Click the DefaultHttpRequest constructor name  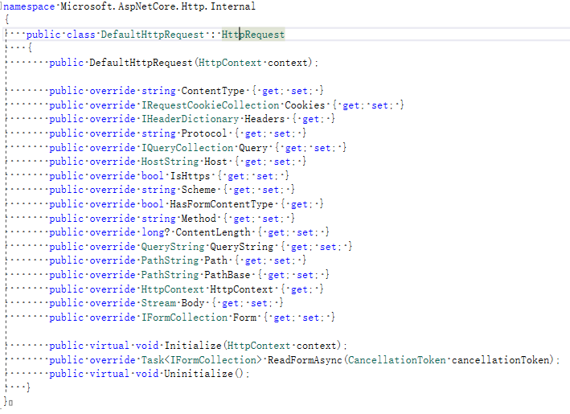coord(141,63)
